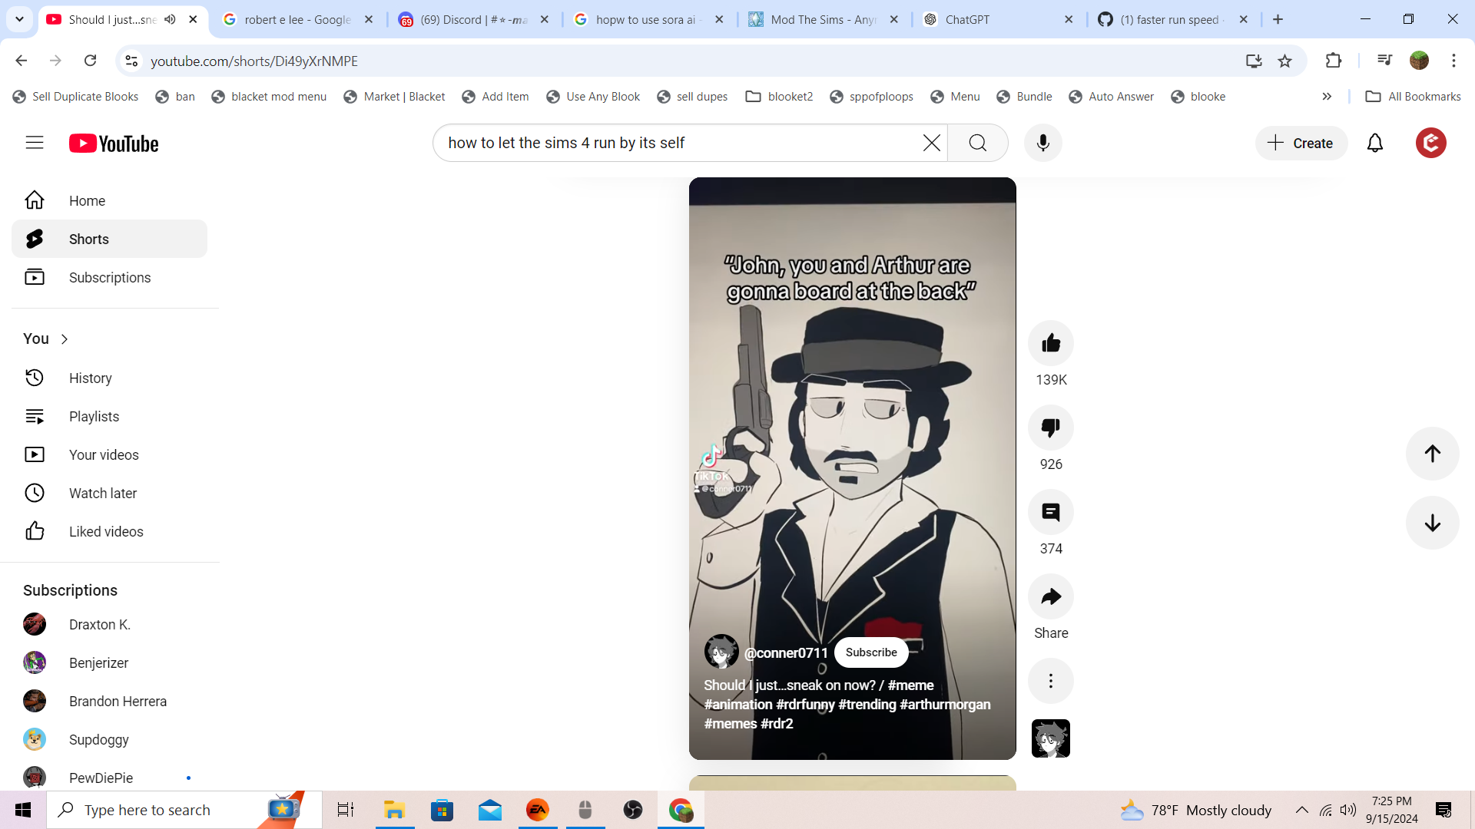Click the Share arrow icon

point(1051,596)
